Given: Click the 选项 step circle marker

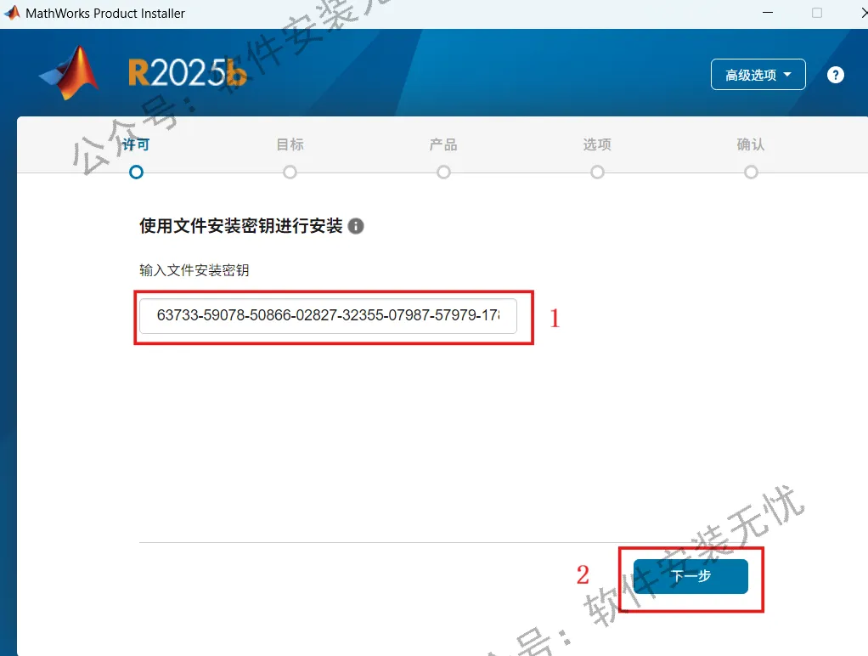Looking at the screenshot, I should (x=597, y=172).
